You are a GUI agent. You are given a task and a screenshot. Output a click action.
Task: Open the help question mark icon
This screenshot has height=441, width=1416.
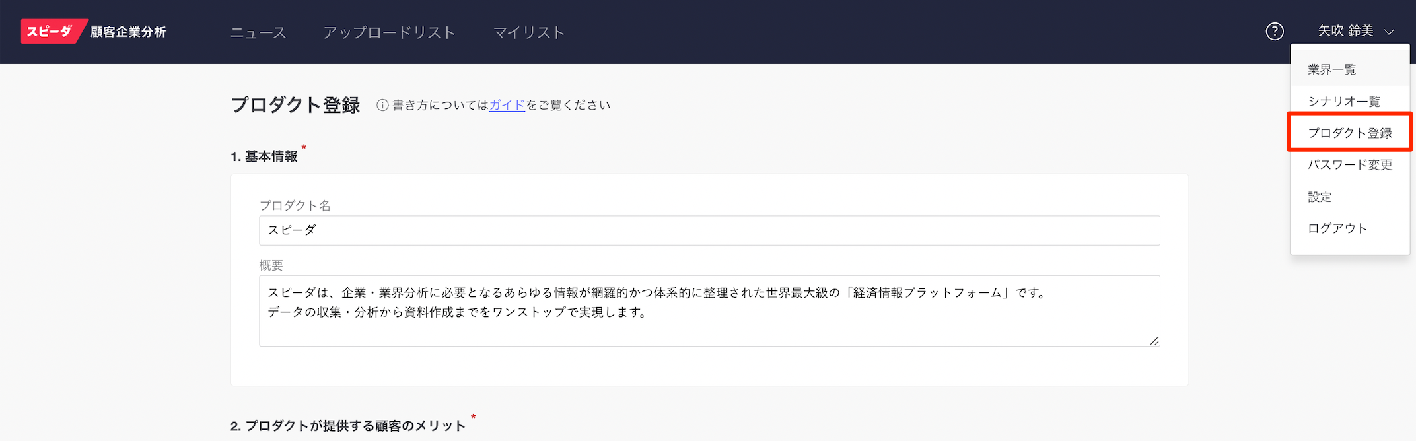[1275, 31]
